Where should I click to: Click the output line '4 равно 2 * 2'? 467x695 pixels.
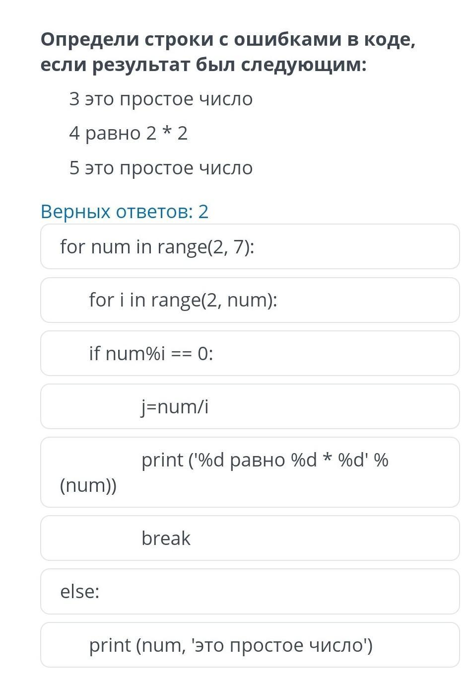(128, 133)
